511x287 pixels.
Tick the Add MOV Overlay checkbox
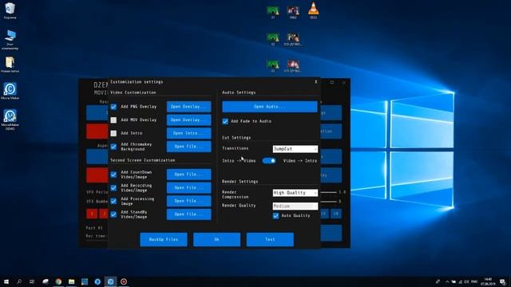(113, 120)
